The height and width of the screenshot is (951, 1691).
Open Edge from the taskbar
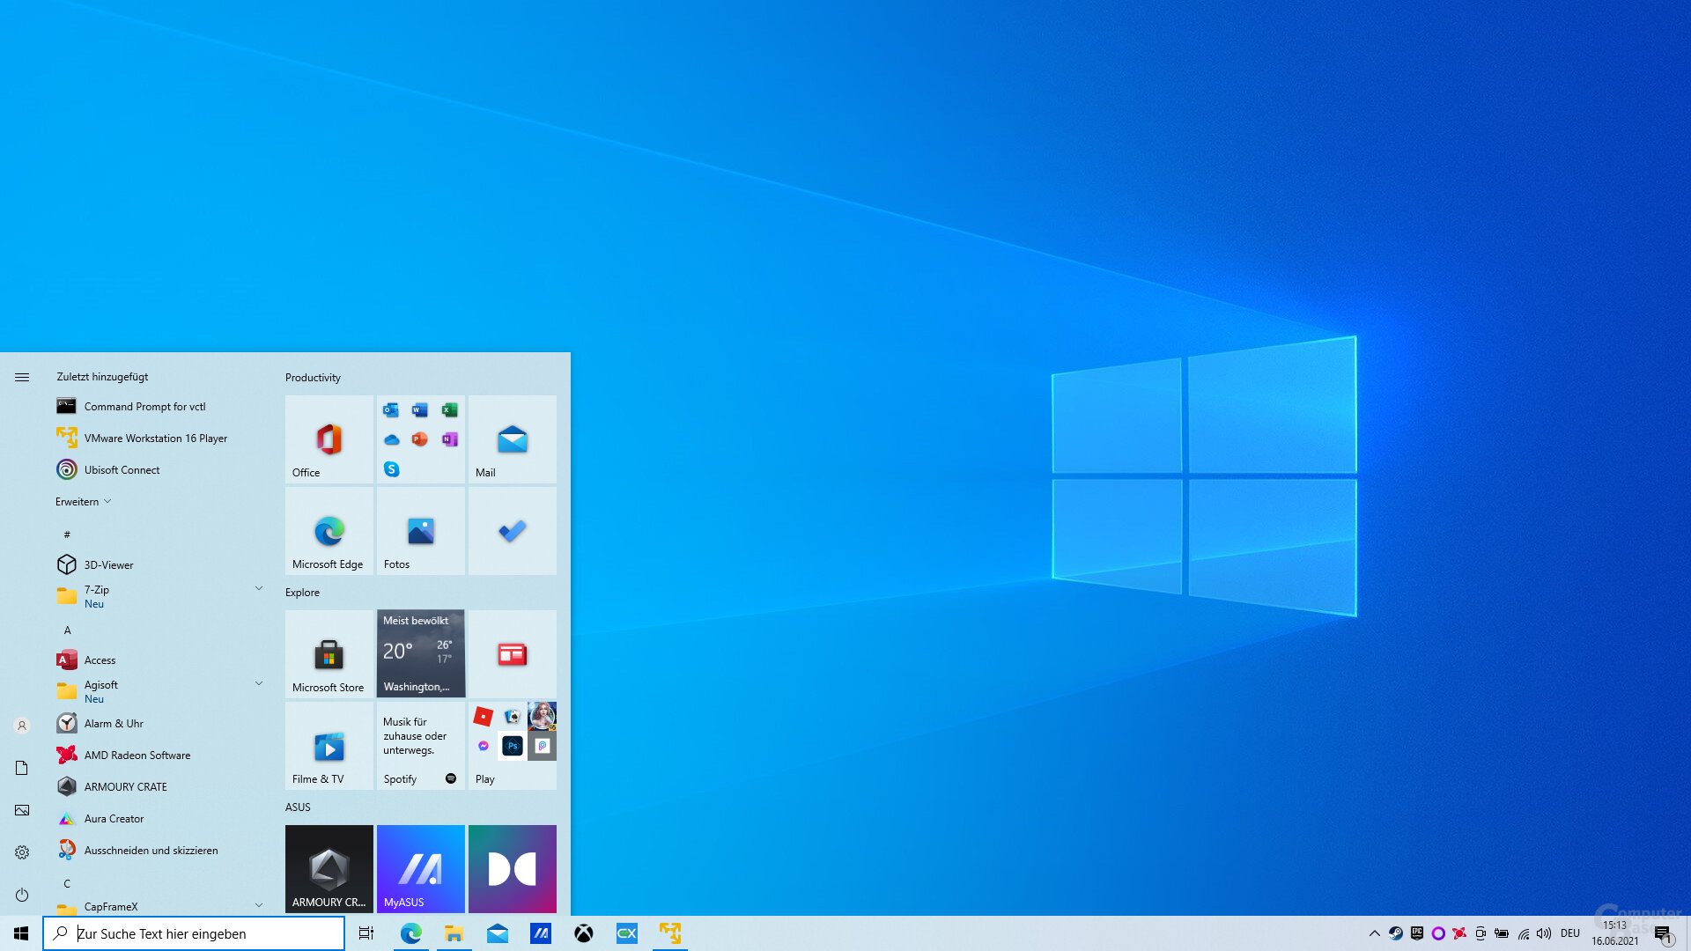click(411, 933)
